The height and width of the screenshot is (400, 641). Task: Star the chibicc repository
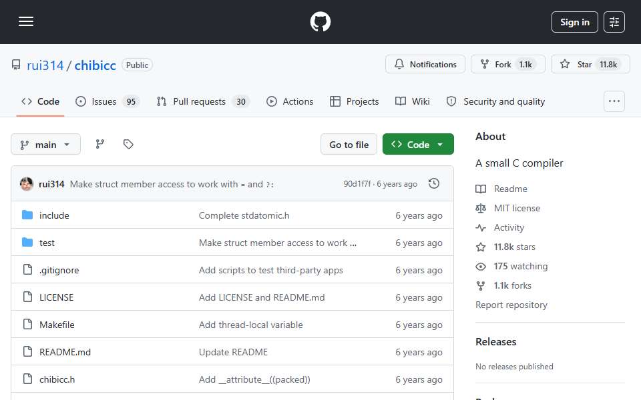[x=590, y=64]
